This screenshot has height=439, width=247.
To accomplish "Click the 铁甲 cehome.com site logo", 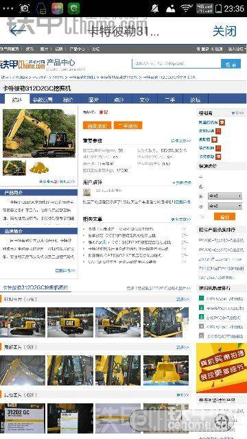I will [23, 64].
